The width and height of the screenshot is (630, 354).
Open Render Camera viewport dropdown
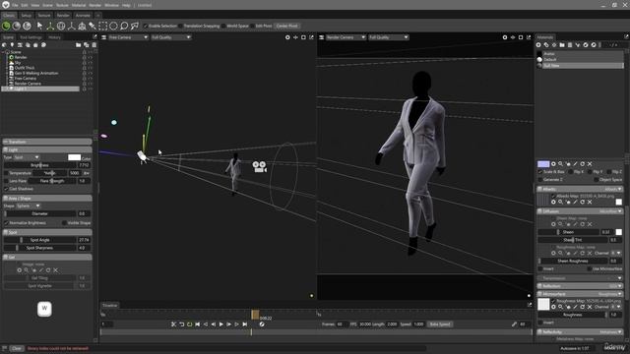point(346,37)
